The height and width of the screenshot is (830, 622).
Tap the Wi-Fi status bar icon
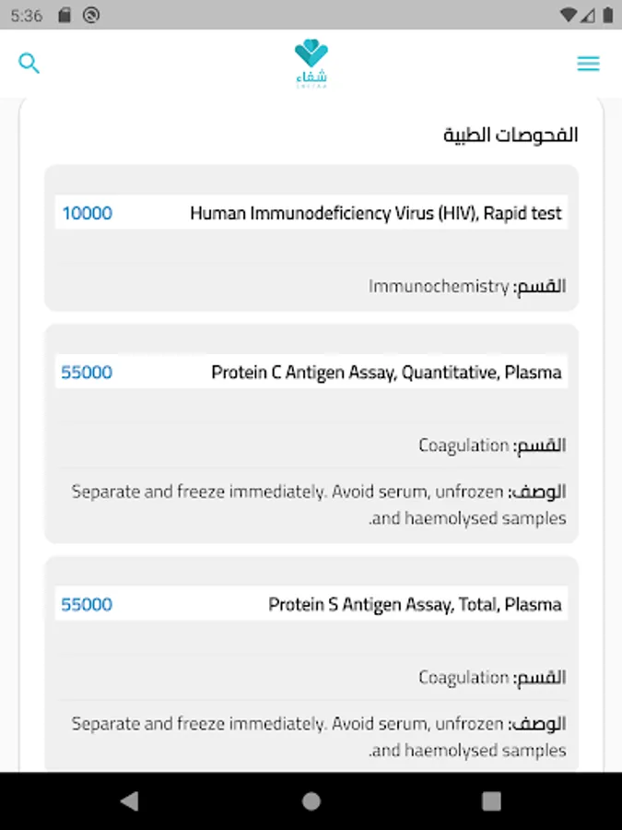click(569, 15)
